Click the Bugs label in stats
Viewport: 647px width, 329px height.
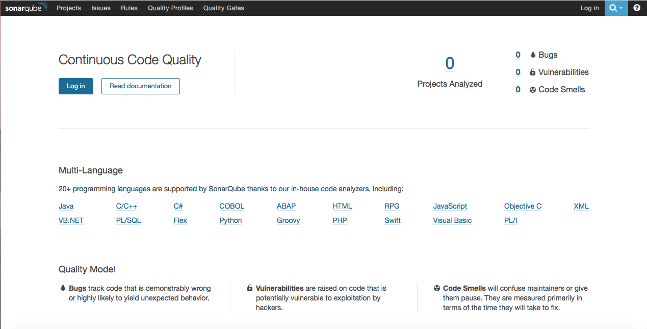pos(548,55)
